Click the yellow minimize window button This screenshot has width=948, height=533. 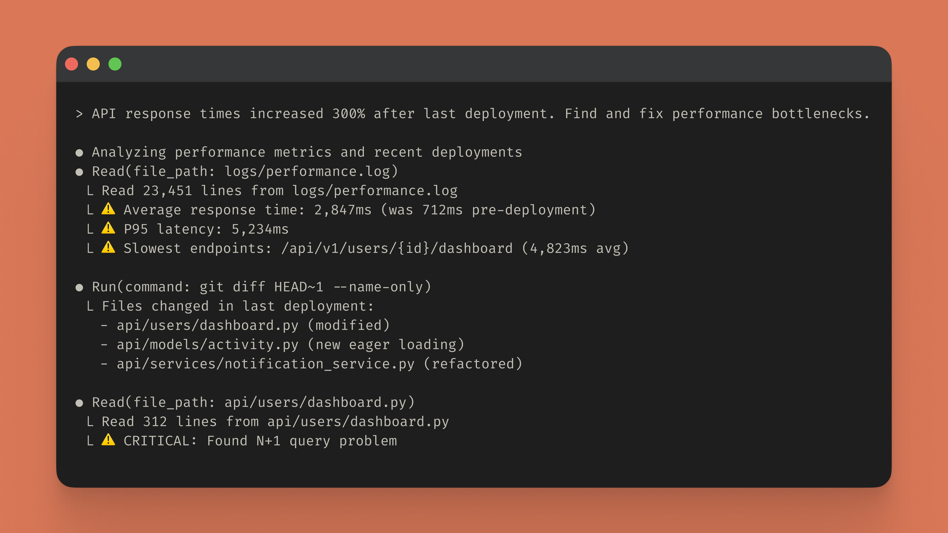(x=93, y=64)
